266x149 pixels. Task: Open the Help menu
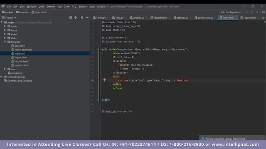92,7
